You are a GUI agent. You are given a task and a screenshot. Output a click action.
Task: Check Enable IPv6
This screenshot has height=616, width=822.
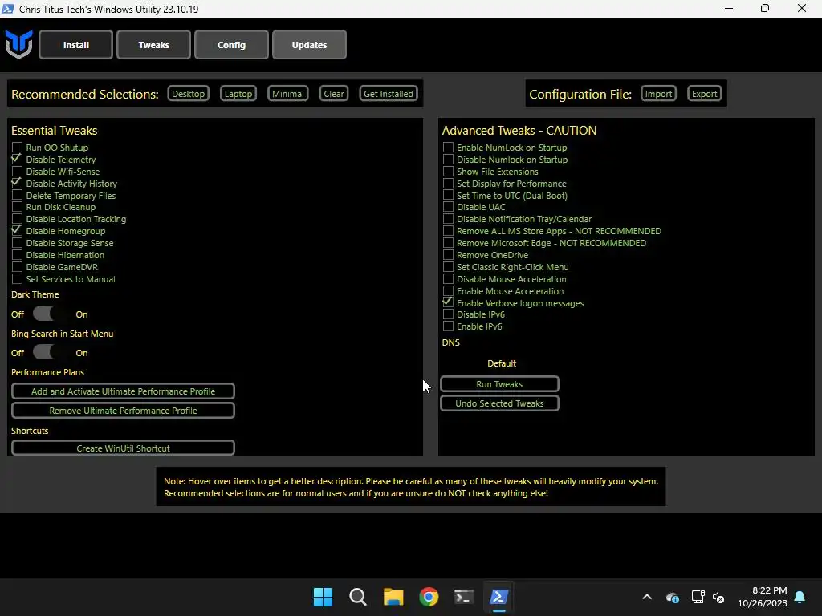tap(448, 326)
